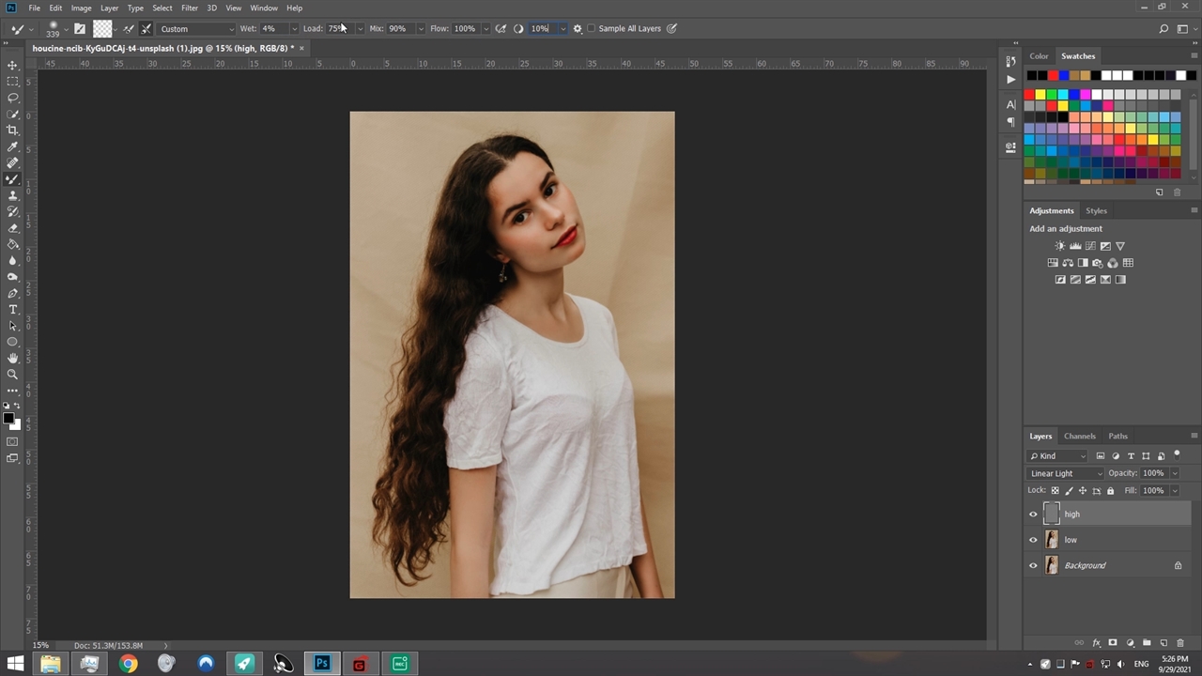The width and height of the screenshot is (1202, 676).
Task: Select the Horizontal Type tool
Action: [12, 309]
